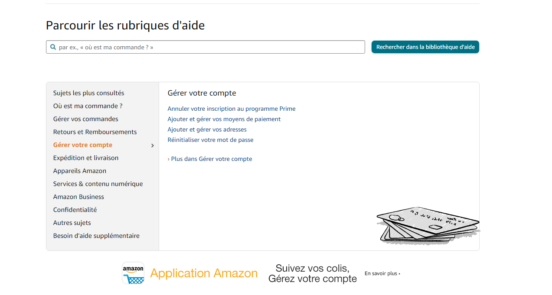Viewport: 552px width, 295px height.
Task: Select 'Services & contenu numérique' topic
Action: (x=98, y=184)
